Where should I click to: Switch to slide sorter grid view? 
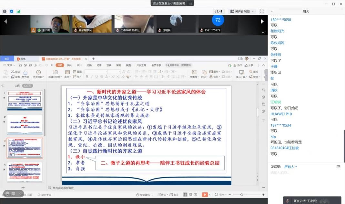pyautogui.click(x=190, y=195)
